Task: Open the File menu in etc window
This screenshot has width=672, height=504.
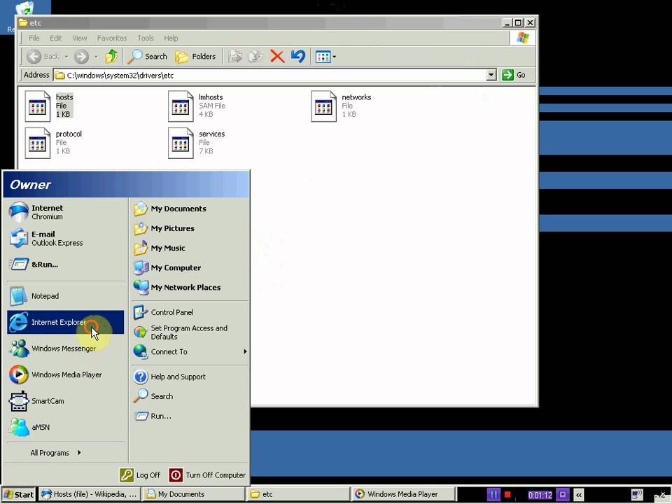Action: click(x=34, y=38)
